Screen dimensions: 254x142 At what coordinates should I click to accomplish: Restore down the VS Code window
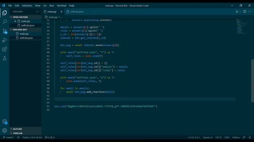[241, 6]
